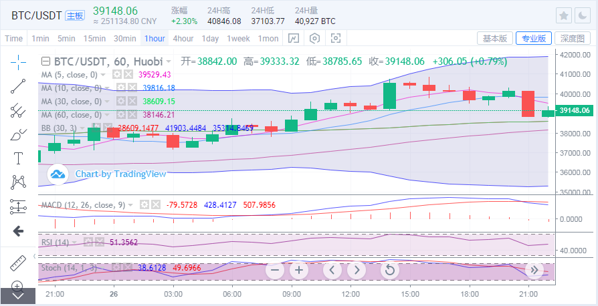The height and width of the screenshot is (306, 598).
Task: Switch to the 4hour timeframe
Action: point(183,39)
